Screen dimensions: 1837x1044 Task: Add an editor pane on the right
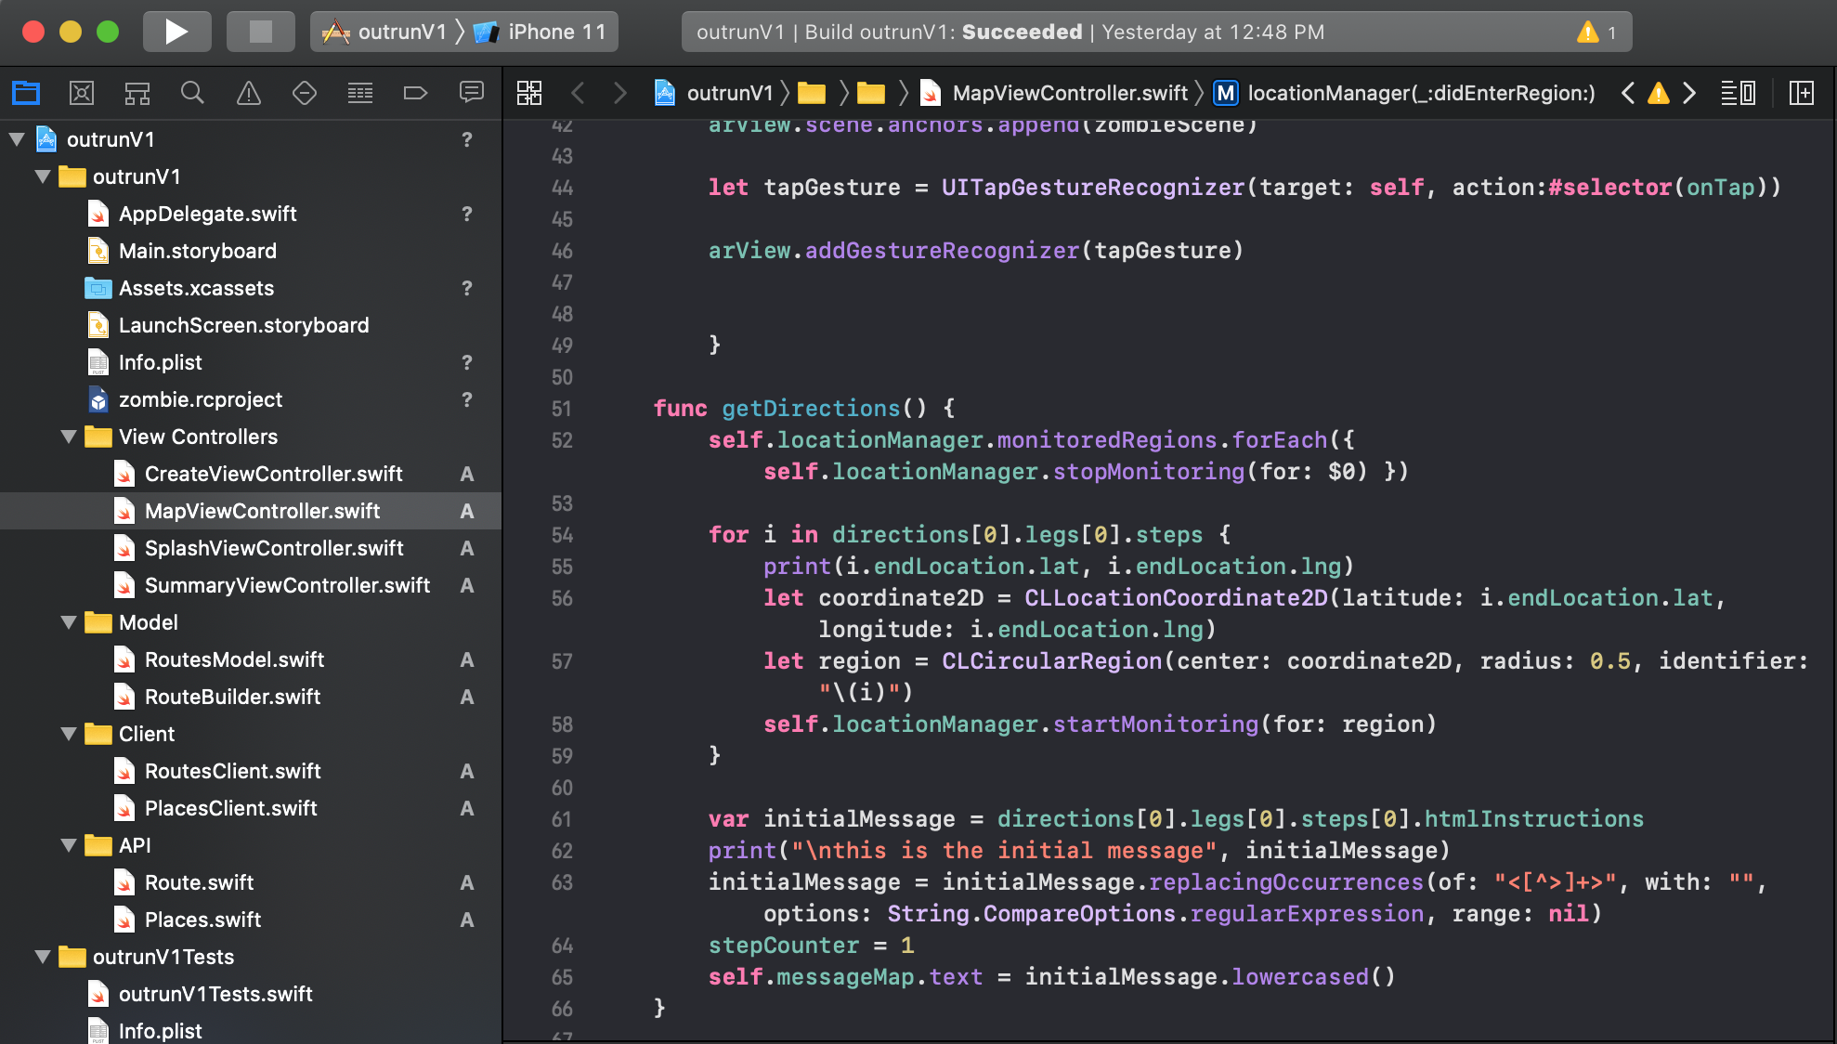[x=1801, y=93]
